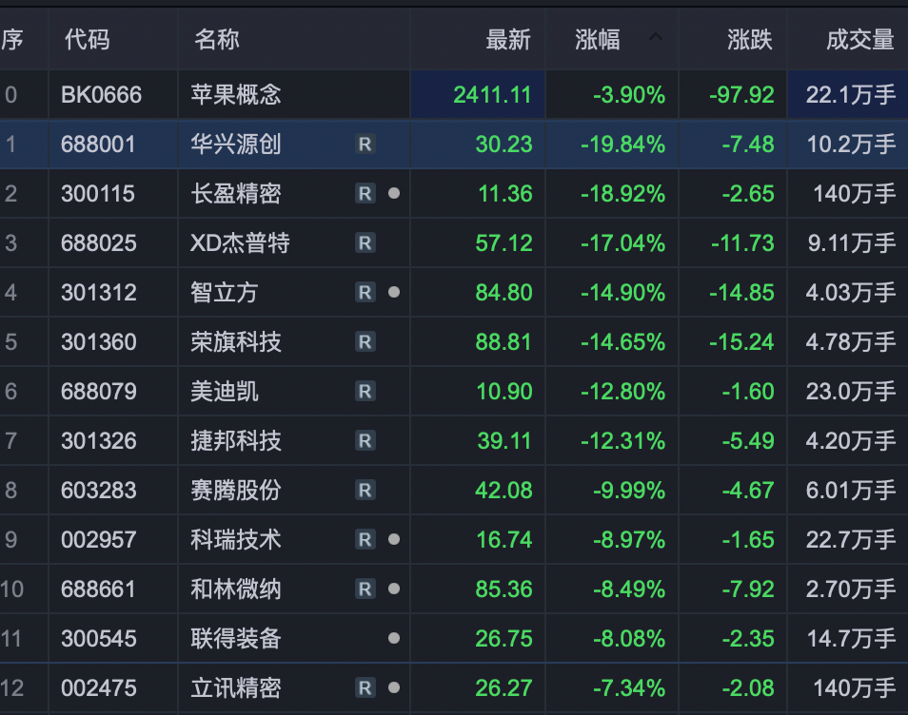
Task: Click the 名称 column header
Action: pos(217,40)
